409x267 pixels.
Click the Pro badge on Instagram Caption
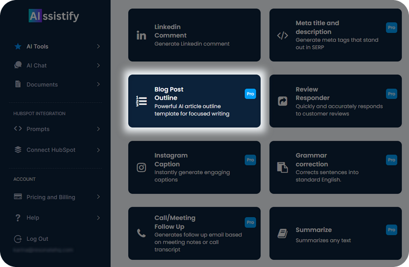[x=250, y=160]
